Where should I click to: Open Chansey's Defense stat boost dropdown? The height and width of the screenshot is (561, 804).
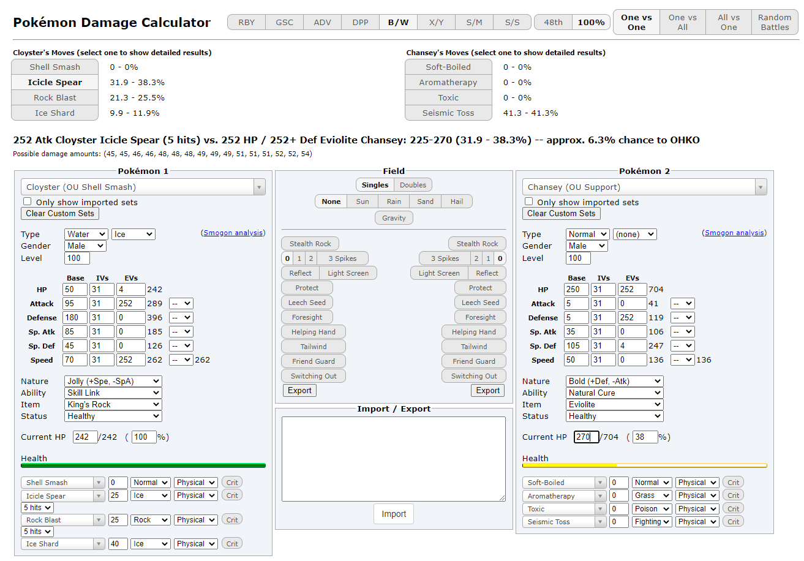click(683, 317)
